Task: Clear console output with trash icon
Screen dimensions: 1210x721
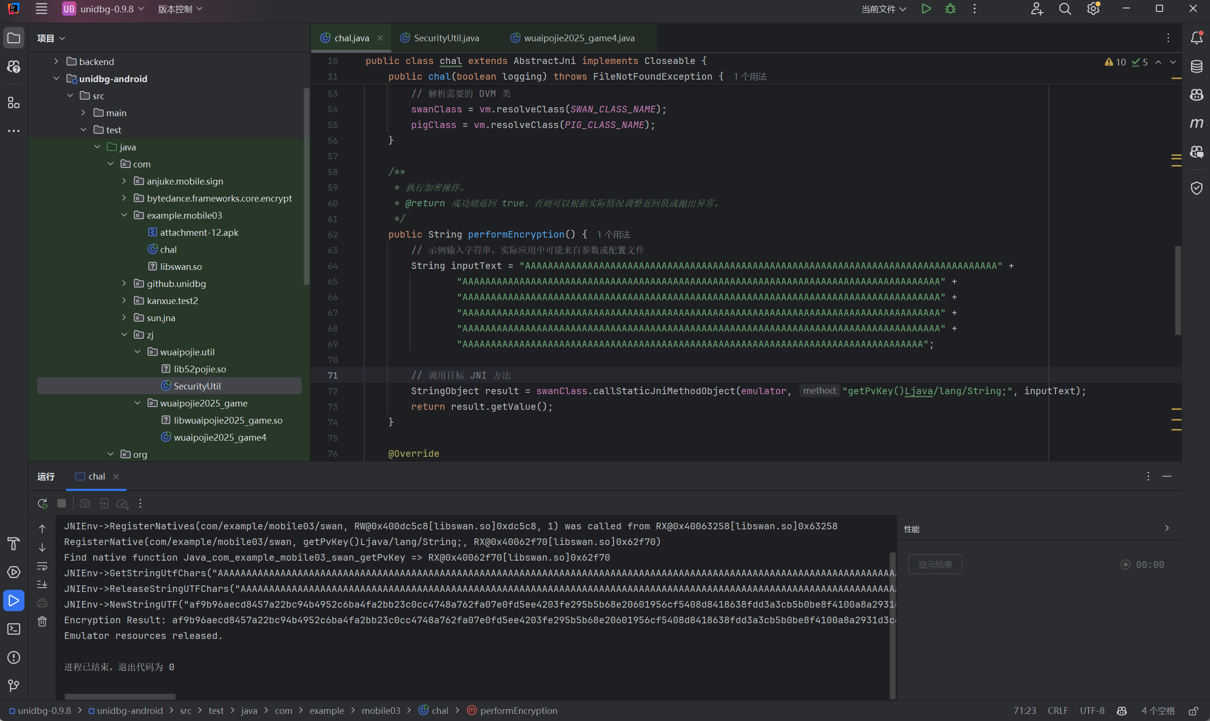Action: [42, 621]
